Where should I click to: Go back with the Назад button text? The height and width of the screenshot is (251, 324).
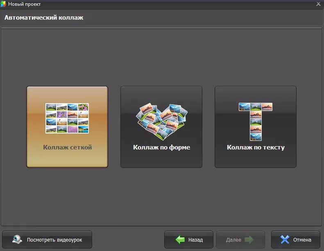click(195, 240)
